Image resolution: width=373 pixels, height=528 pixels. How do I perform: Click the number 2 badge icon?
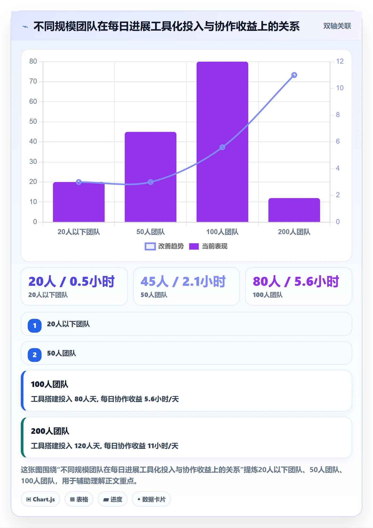(35, 355)
